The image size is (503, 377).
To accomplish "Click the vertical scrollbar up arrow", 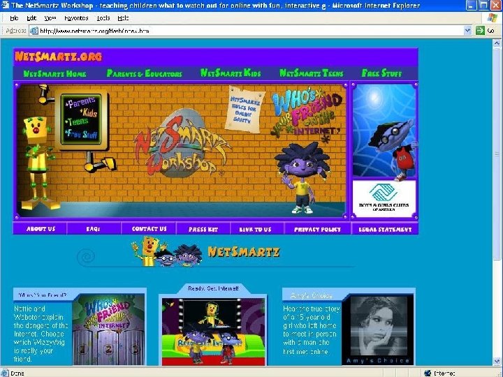I will tap(497, 43).
